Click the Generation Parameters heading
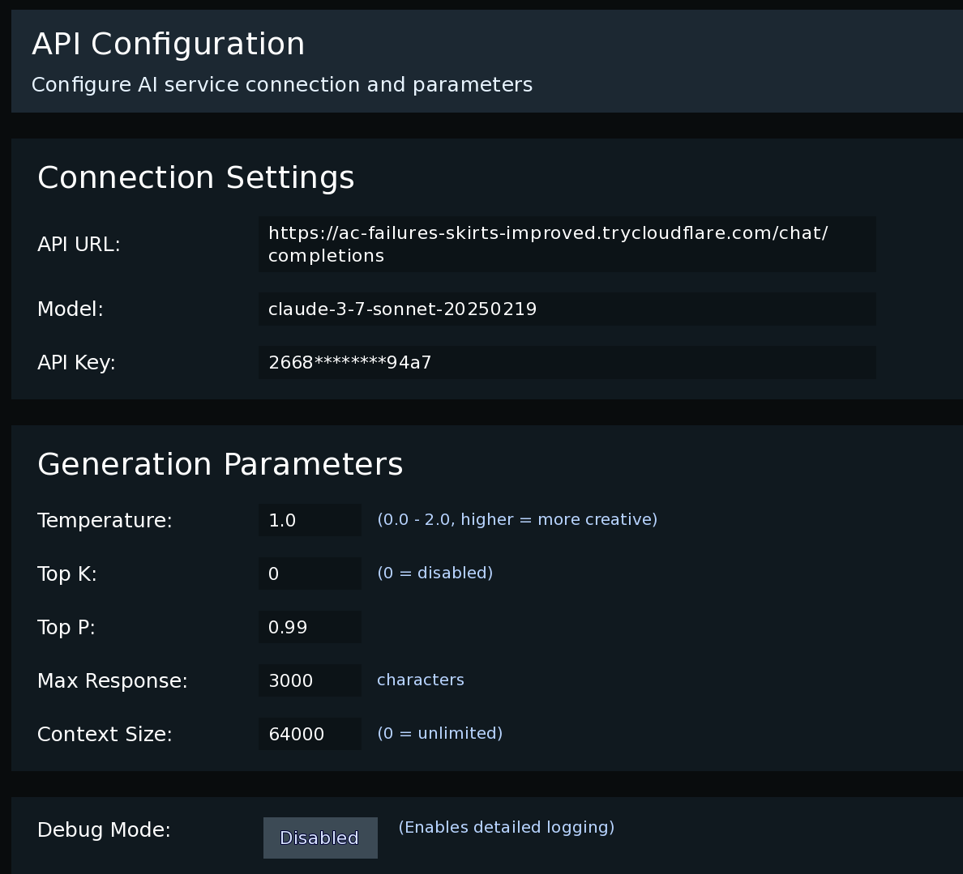The width and height of the screenshot is (963, 874). [220, 464]
